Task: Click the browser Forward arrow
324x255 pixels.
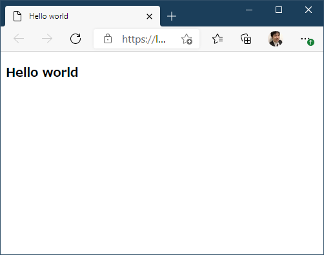Action: click(47, 39)
